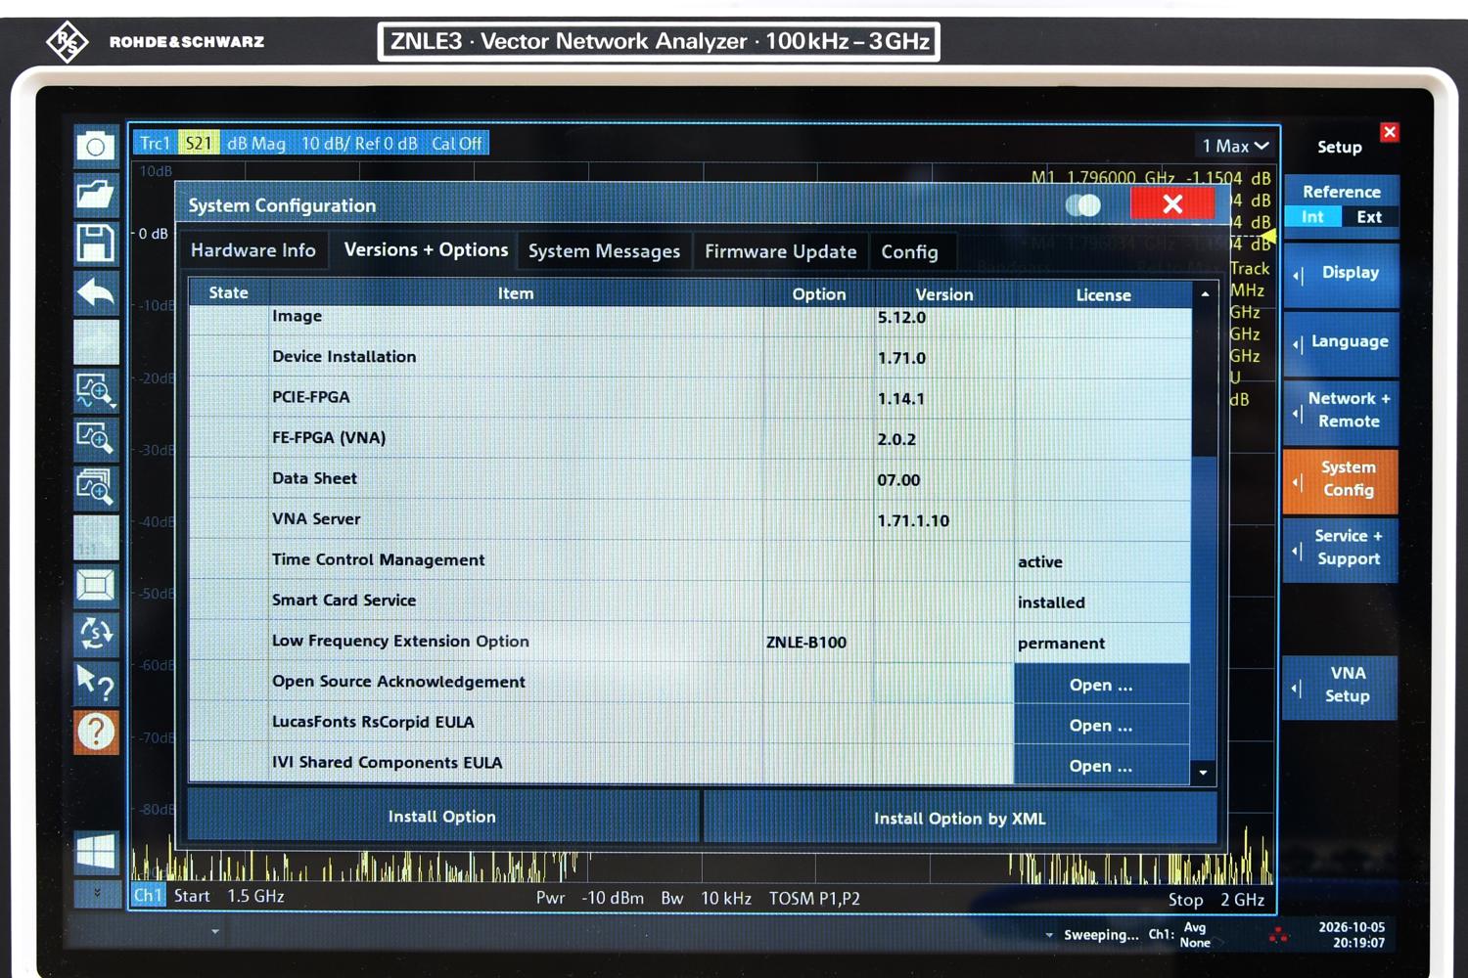The width and height of the screenshot is (1468, 978).
Task: Switch to the Config tab
Action: [x=909, y=251]
